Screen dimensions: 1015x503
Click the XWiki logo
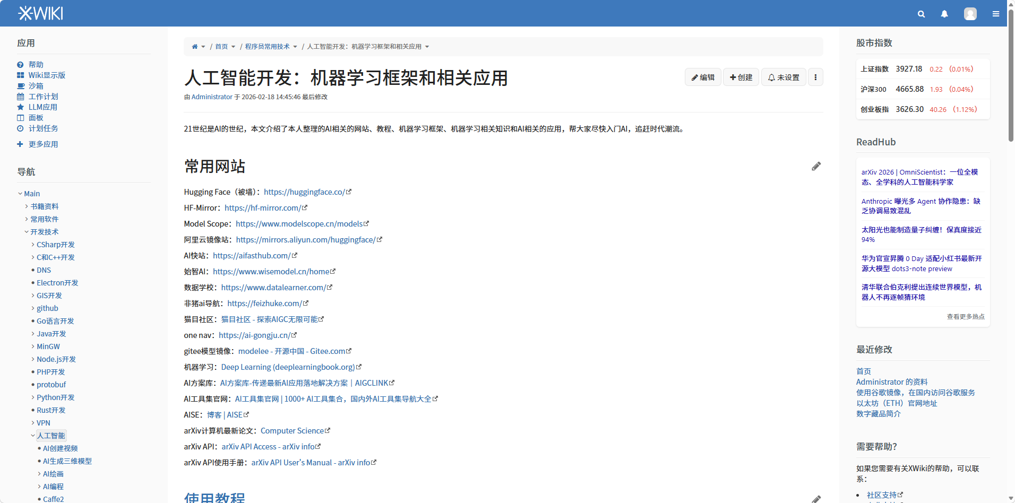[41, 13]
